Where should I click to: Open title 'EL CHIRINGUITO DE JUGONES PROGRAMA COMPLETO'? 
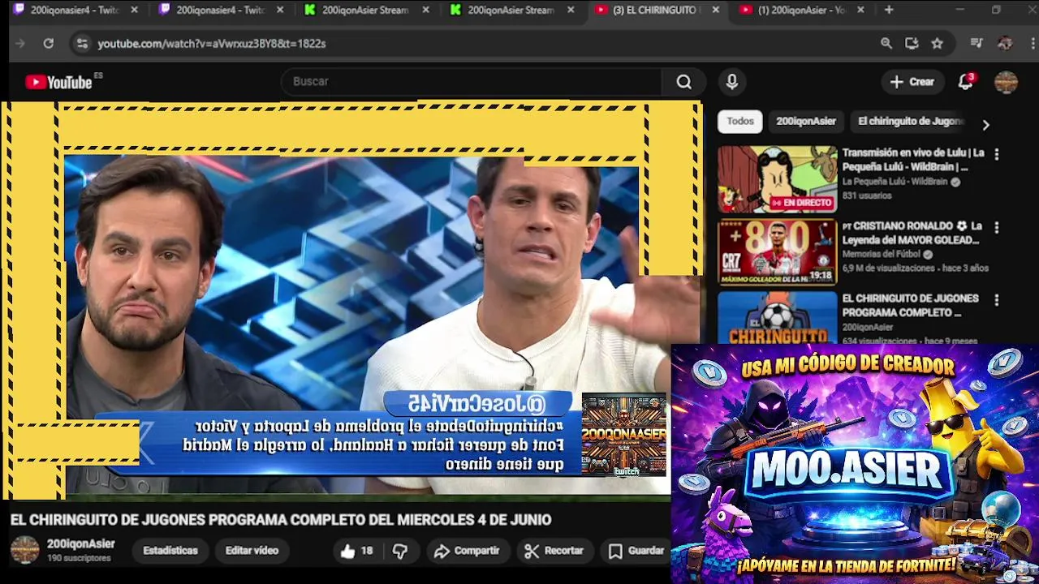(x=910, y=306)
